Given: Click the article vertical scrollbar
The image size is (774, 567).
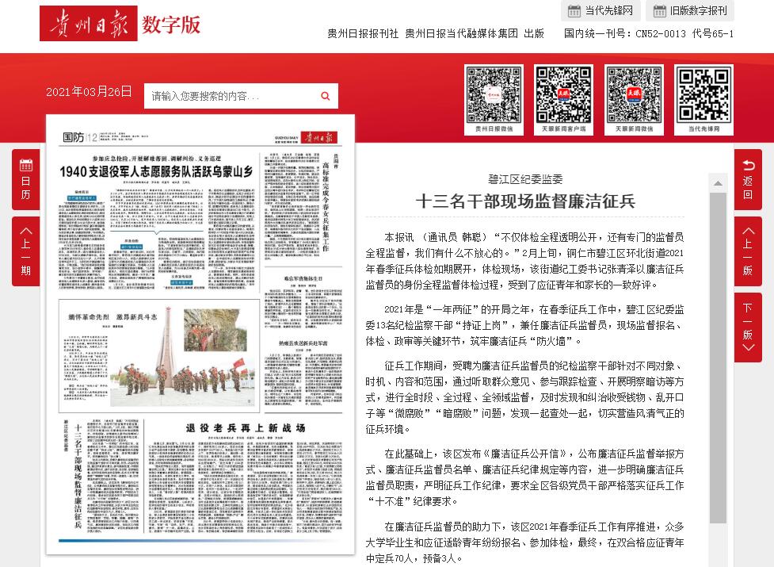Looking at the screenshot, I should click(717, 357).
